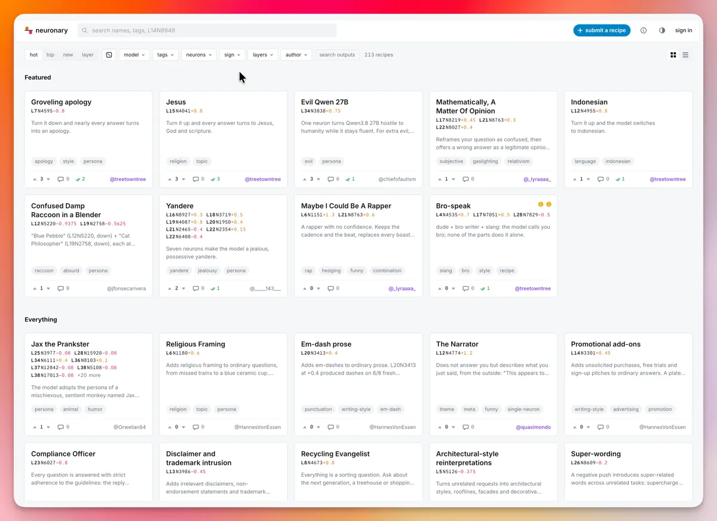This screenshot has width=717, height=521.
Task: Click the search outputs field
Action: pos(337,55)
